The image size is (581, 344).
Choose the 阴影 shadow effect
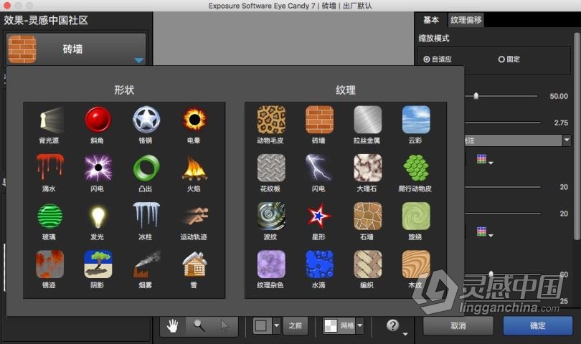click(98, 264)
